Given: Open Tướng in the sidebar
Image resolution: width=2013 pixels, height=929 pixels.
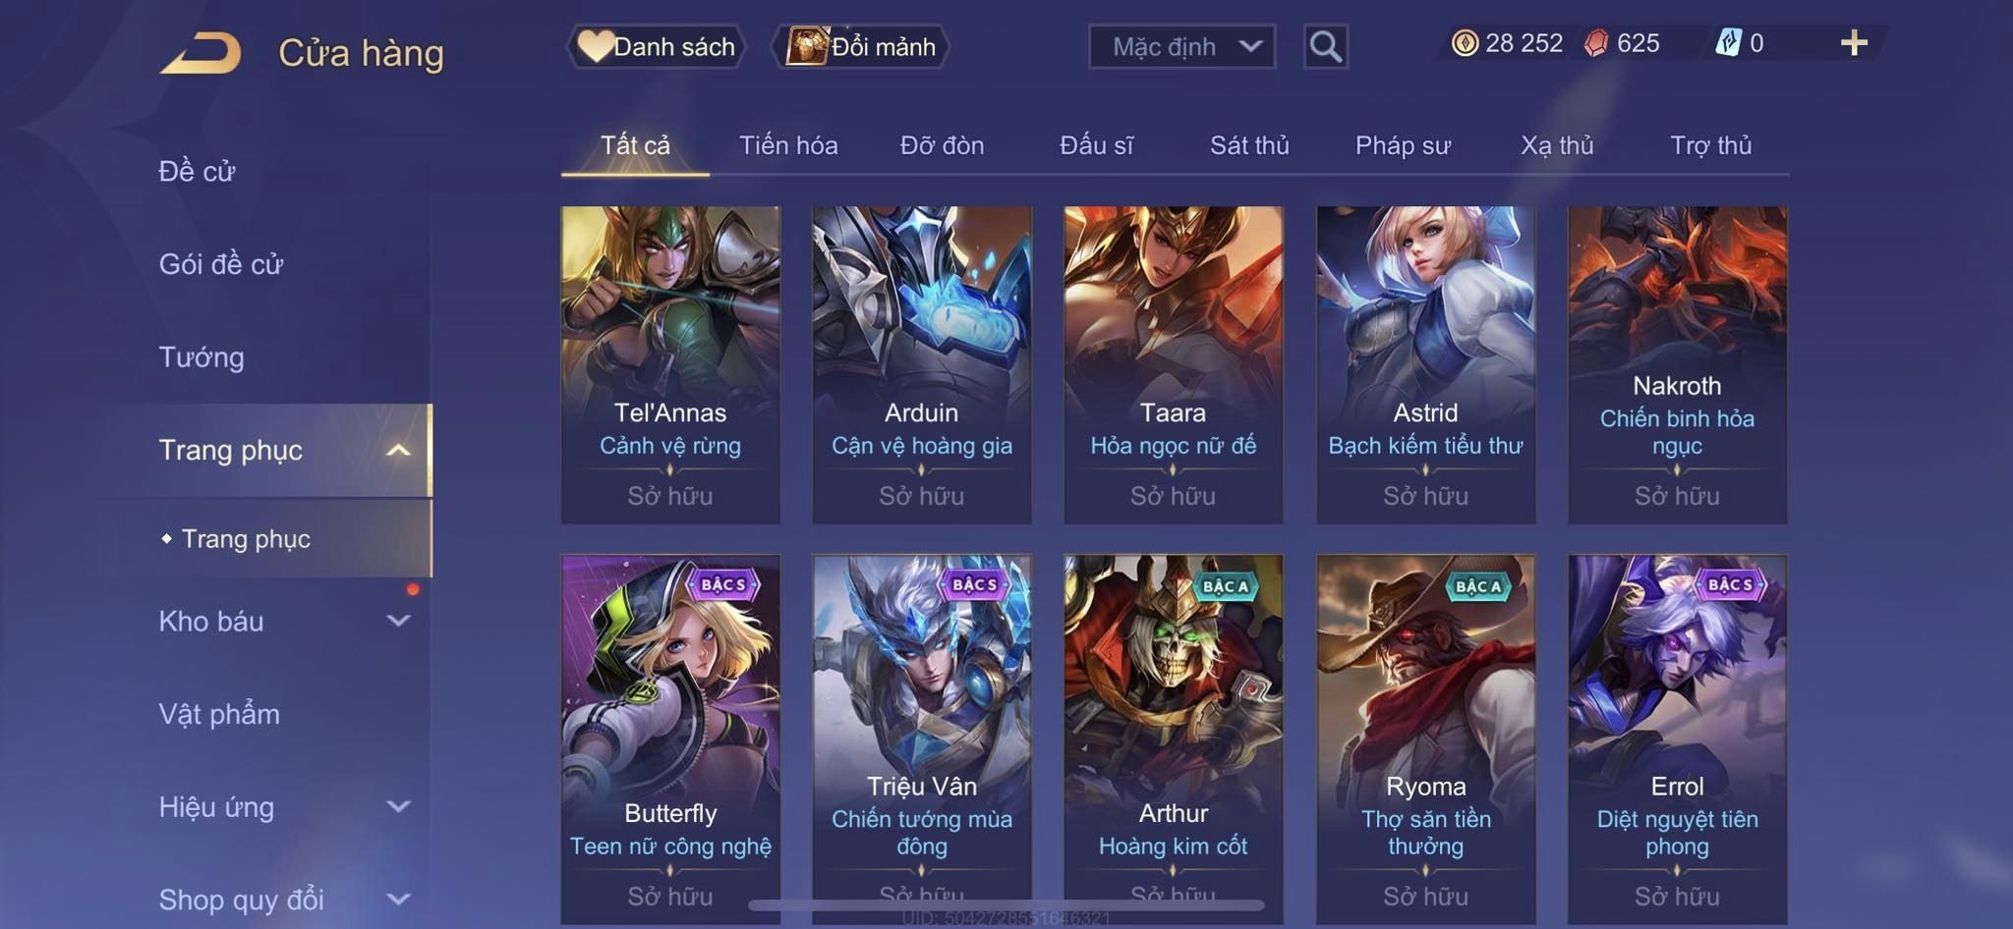Looking at the screenshot, I should click(x=201, y=356).
